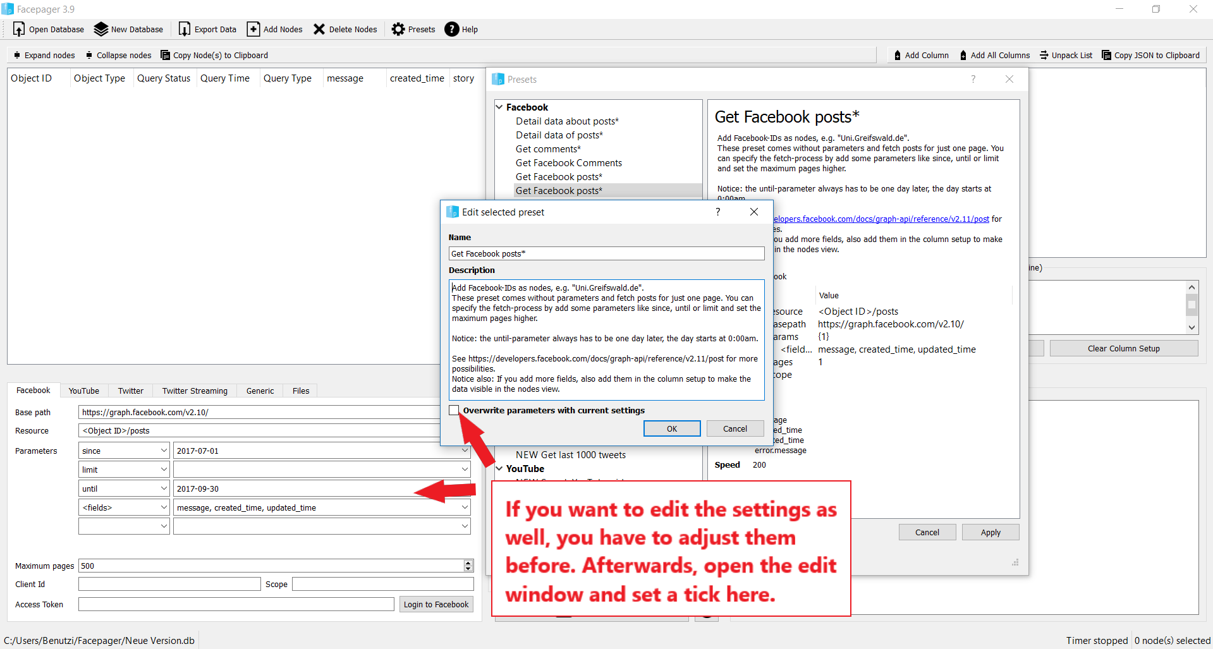This screenshot has width=1213, height=649.
Task: Close the Edit selected preset dialog
Action: click(x=754, y=212)
